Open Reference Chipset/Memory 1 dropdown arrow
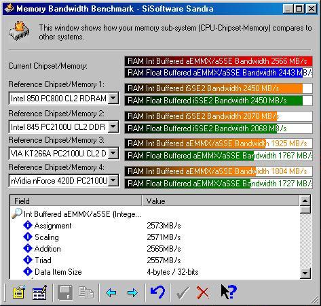This screenshot has height=306, width=321. pyautogui.click(x=113, y=99)
